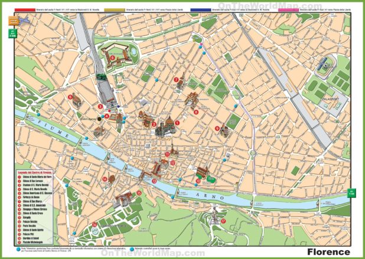The image size is (365, 259).
Task: Click legend entry 'Giardino di Boboli'
Action: pyautogui.click(x=31, y=238)
